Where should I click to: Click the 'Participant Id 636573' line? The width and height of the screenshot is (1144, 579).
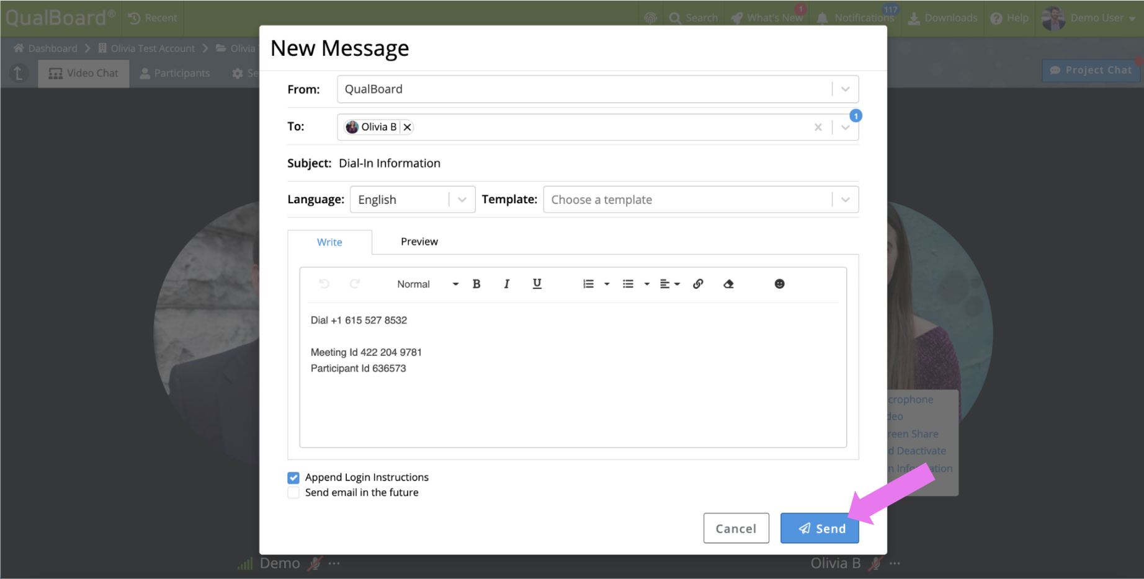click(359, 369)
